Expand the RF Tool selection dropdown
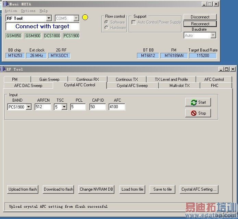238x219 pixels. (49, 18)
